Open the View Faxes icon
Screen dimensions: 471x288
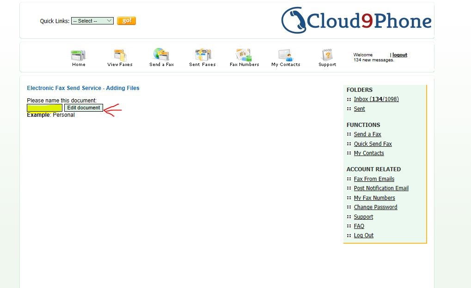pos(120,55)
